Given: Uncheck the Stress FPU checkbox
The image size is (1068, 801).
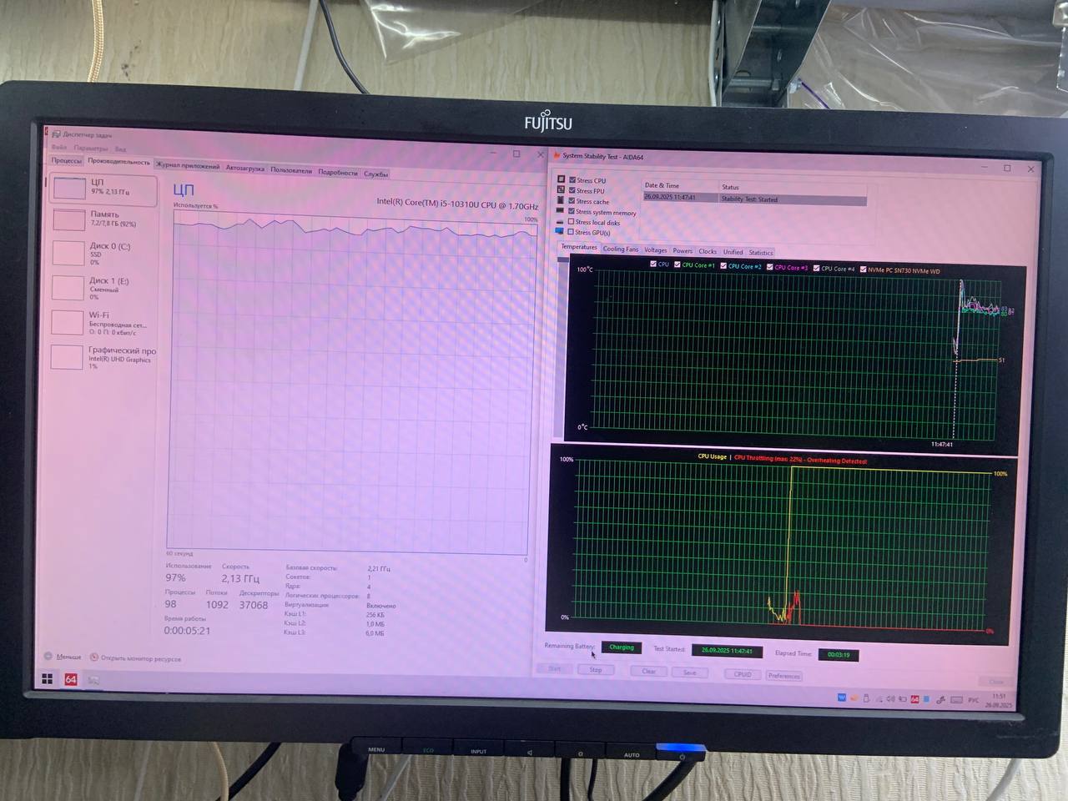Looking at the screenshot, I should pos(572,190).
